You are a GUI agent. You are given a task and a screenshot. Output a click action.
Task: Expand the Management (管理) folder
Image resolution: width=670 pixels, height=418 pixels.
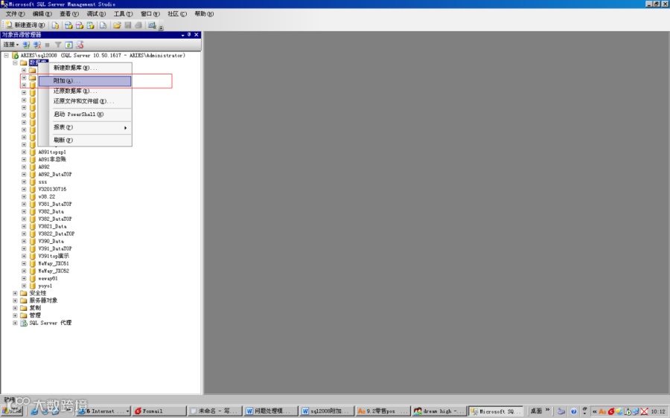[15, 315]
